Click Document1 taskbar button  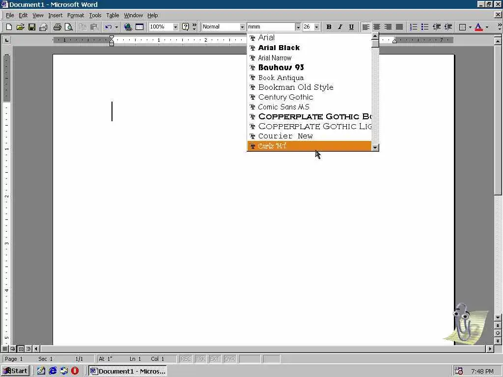tap(128, 371)
